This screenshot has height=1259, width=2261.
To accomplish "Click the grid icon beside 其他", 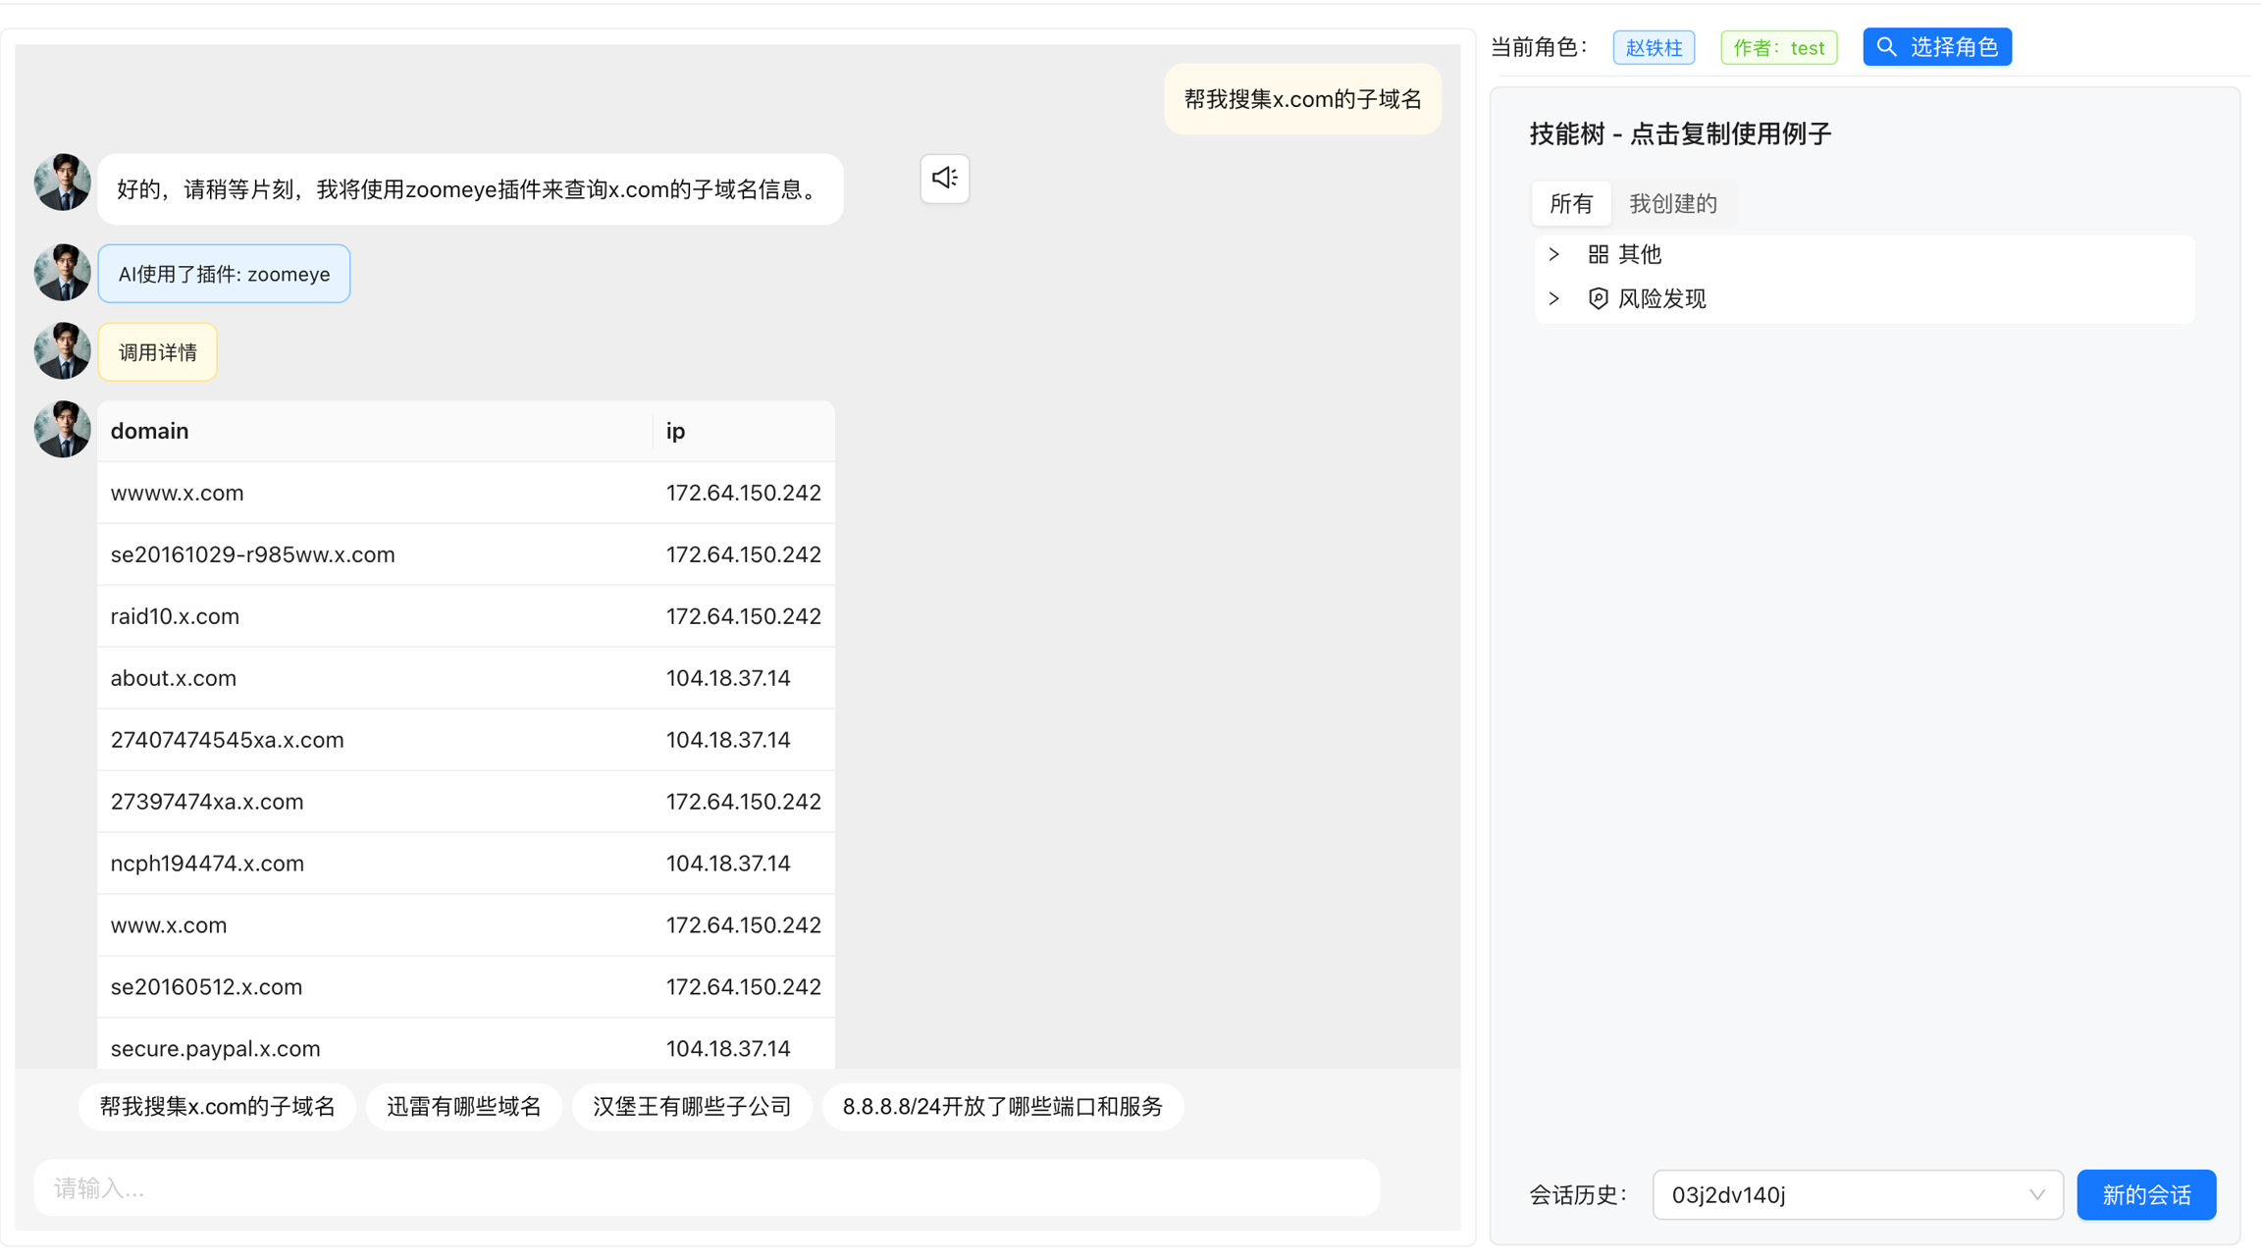I will point(1598,254).
